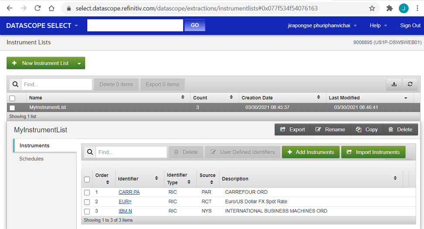Open jirapongse phuriphanvichai user dropdown

(x=322, y=25)
